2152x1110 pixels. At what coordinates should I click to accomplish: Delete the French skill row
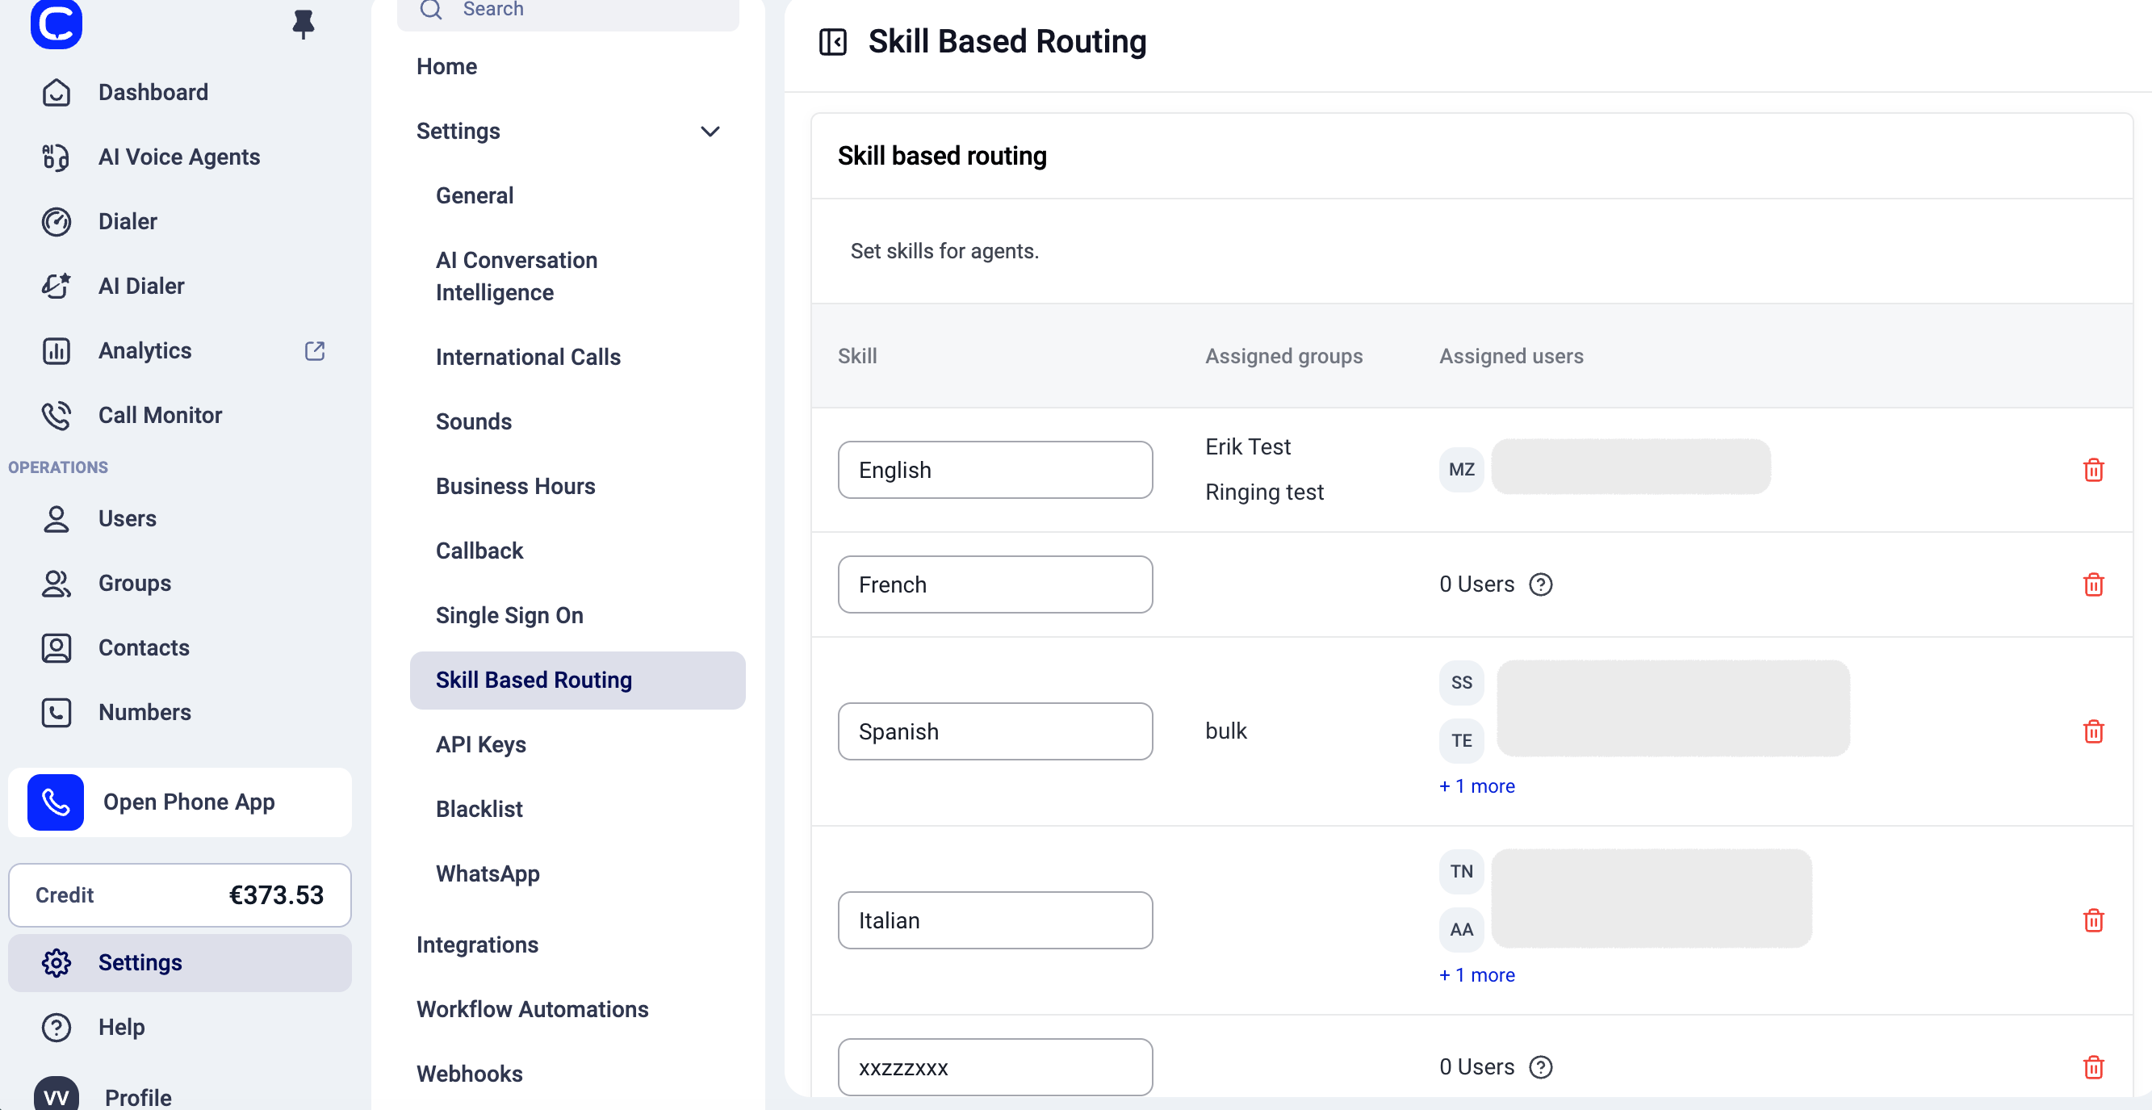pyautogui.click(x=2093, y=584)
